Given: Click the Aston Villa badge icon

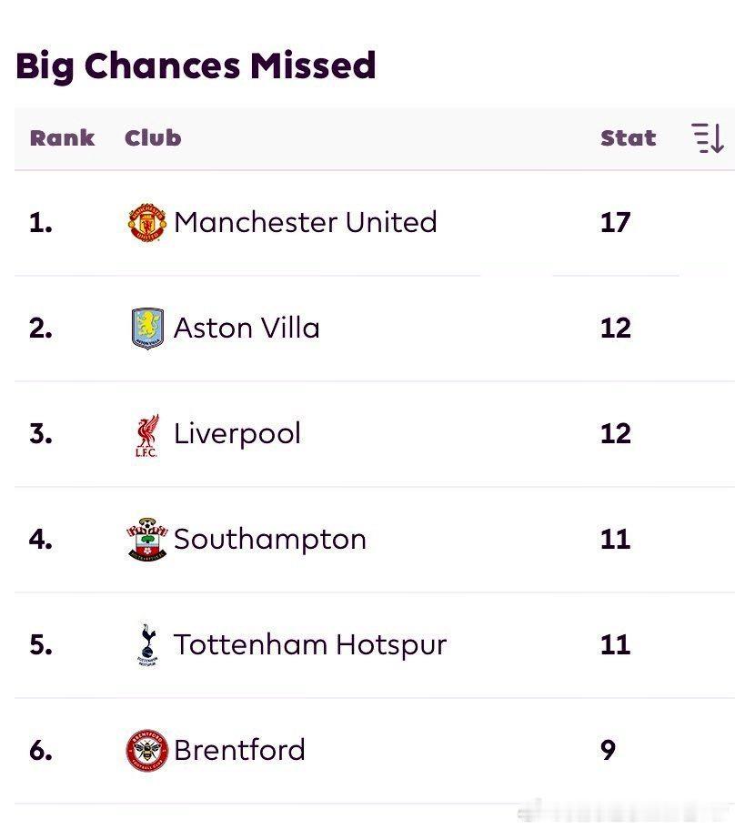Looking at the screenshot, I should (x=146, y=328).
